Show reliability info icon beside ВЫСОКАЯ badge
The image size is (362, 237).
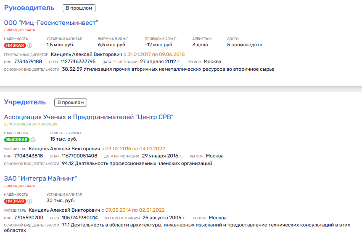33,140
